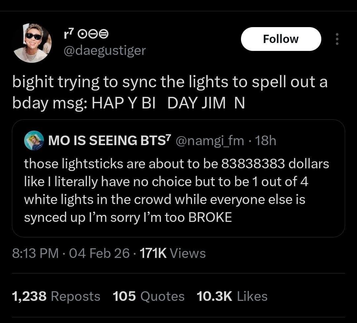This screenshot has height=323, width=357.
Task: Open the 18h timestamp on quoted tweet
Action: pos(265,141)
